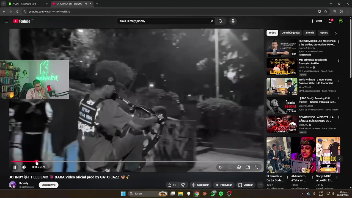Select the Todos filter chip
The height and width of the screenshot is (198, 352).
click(272, 33)
